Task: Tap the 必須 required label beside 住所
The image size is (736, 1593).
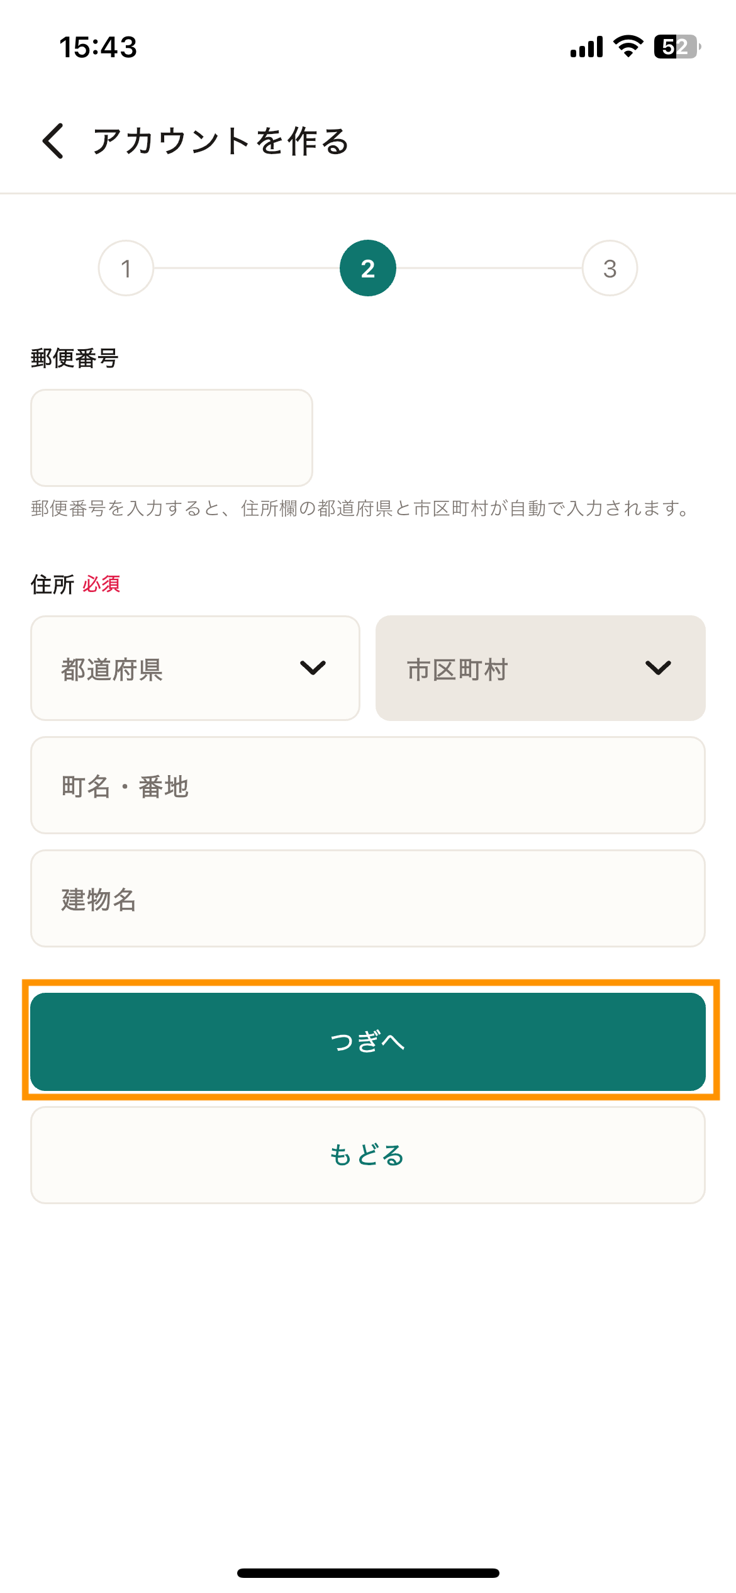Action: click(x=101, y=584)
